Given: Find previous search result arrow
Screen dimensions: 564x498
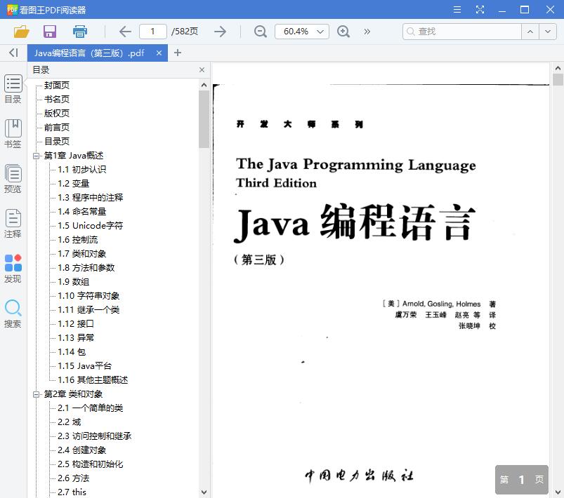Looking at the screenshot, I should click(x=530, y=32).
